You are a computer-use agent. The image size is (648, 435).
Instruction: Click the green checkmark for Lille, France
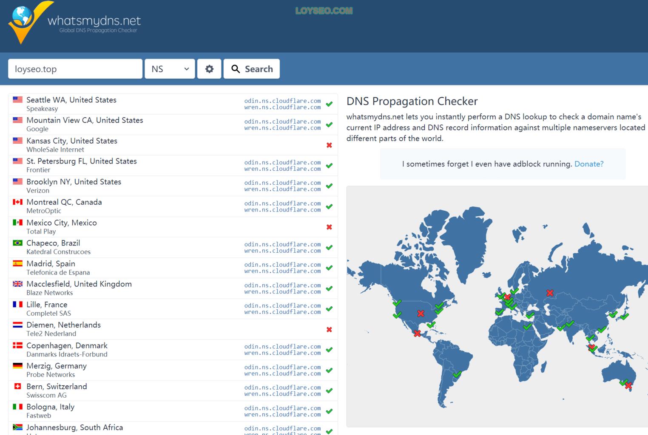click(x=329, y=309)
